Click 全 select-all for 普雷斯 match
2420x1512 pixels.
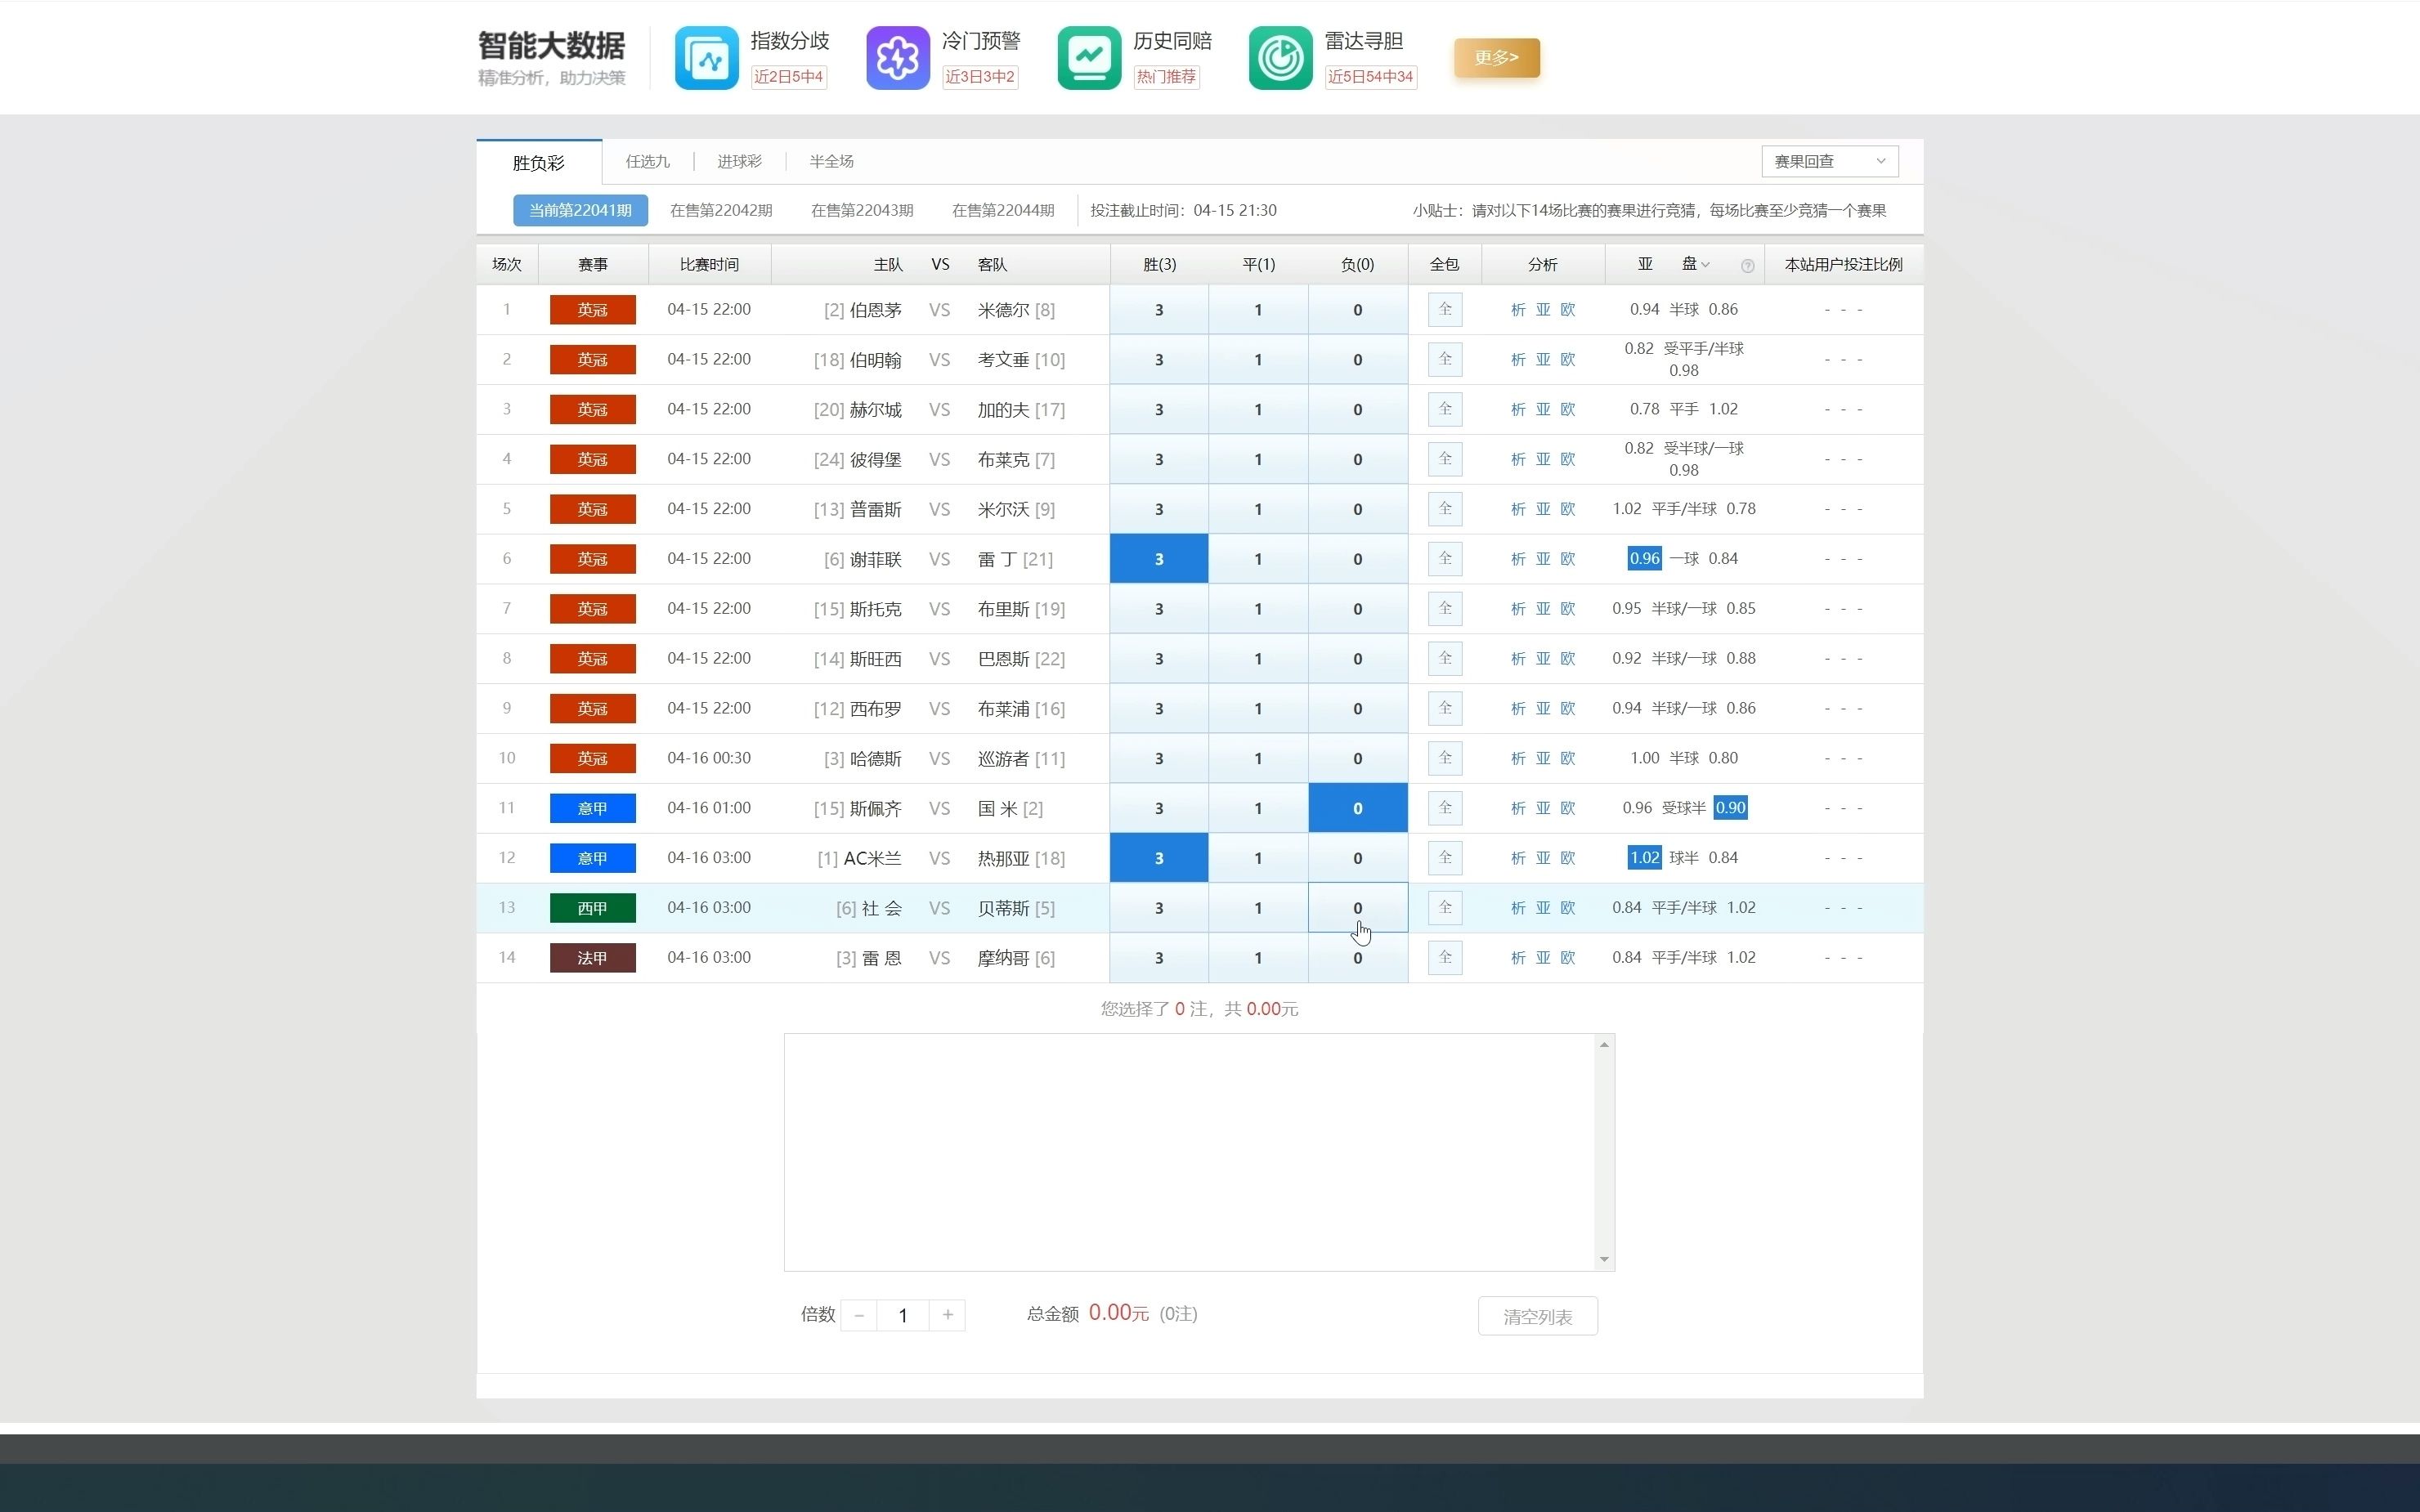(1445, 509)
